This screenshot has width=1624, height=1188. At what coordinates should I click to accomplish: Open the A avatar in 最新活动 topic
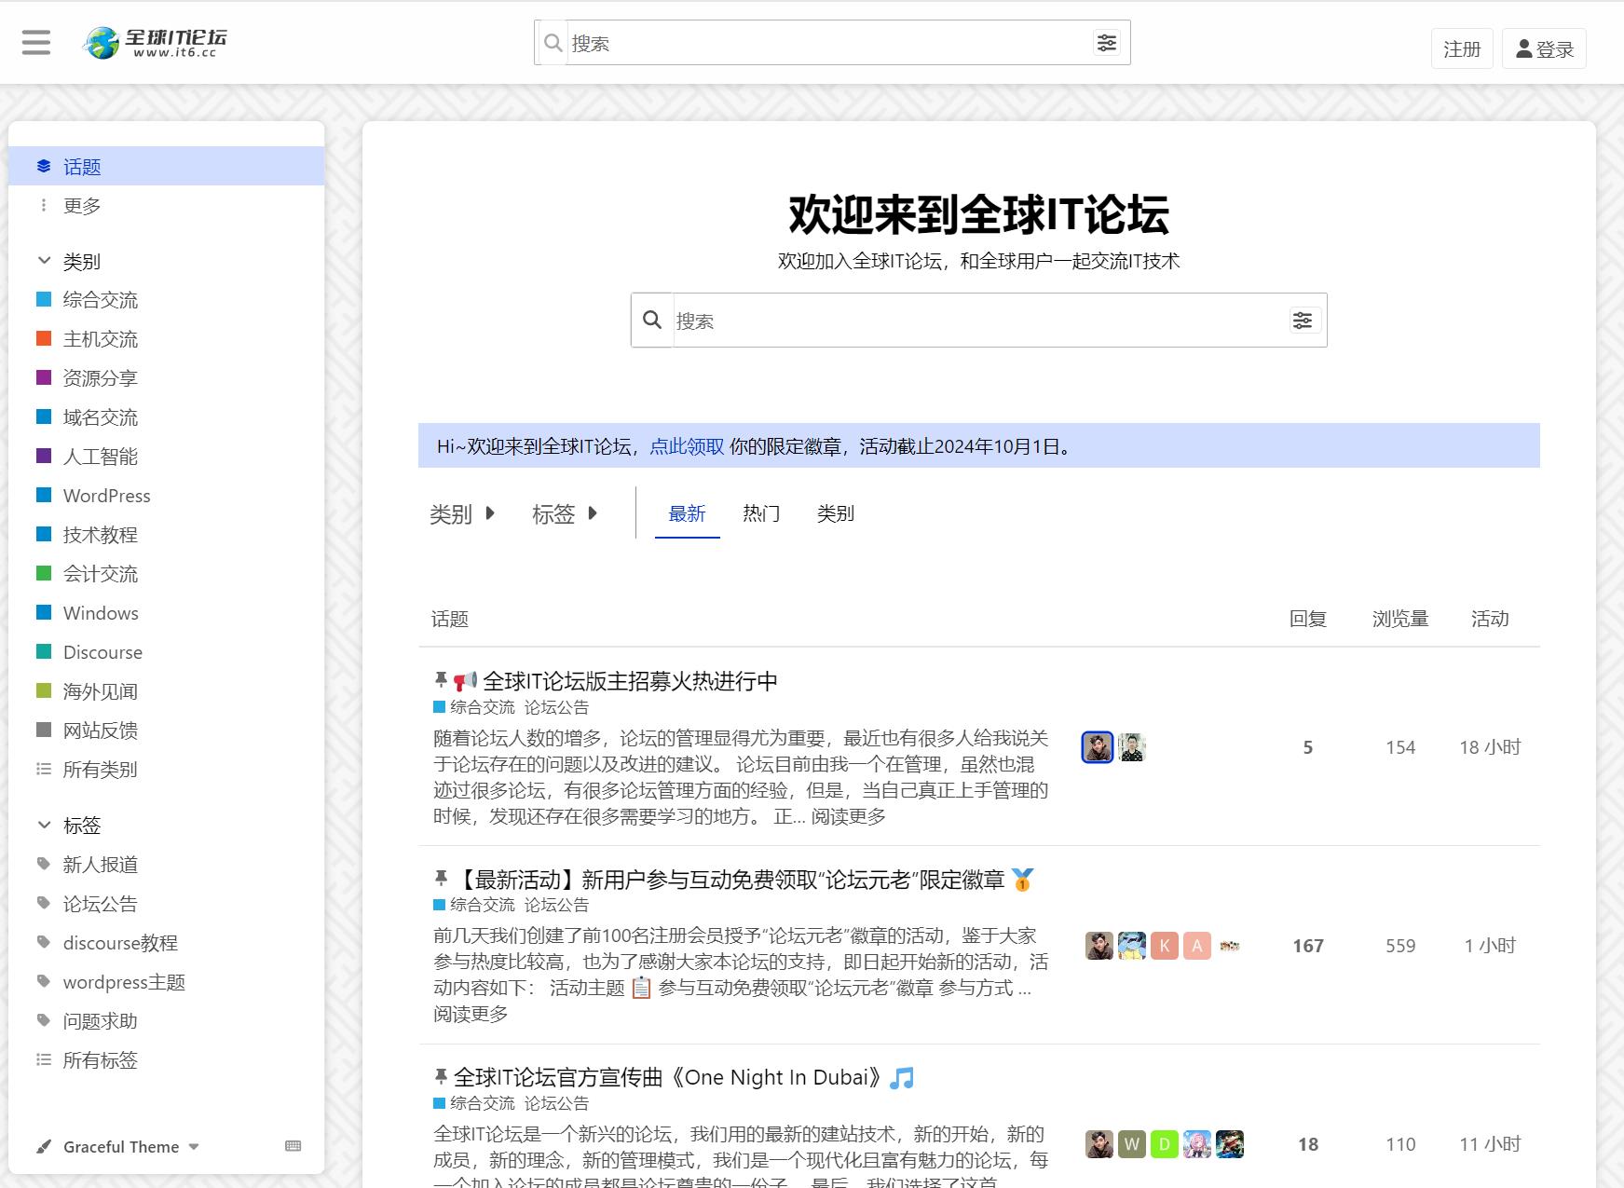coord(1197,946)
